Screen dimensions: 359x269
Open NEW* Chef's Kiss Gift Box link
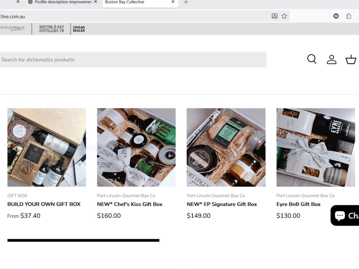pos(130,204)
